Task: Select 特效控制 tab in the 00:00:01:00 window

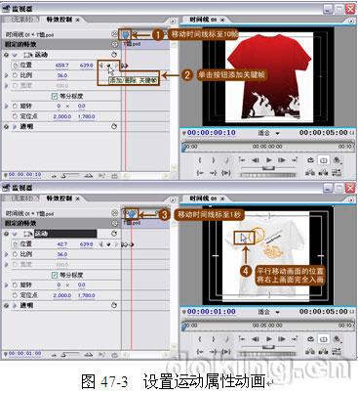Action: (59, 198)
